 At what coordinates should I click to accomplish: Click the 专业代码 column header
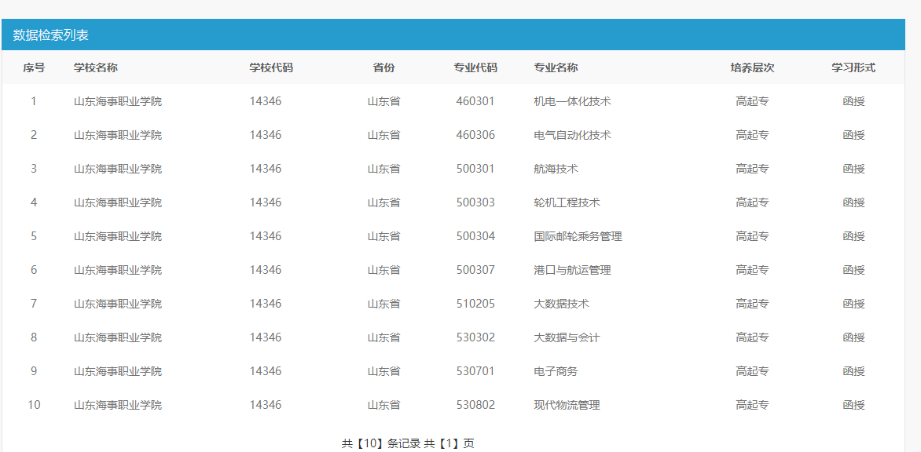pyautogui.click(x=475, y=67)
